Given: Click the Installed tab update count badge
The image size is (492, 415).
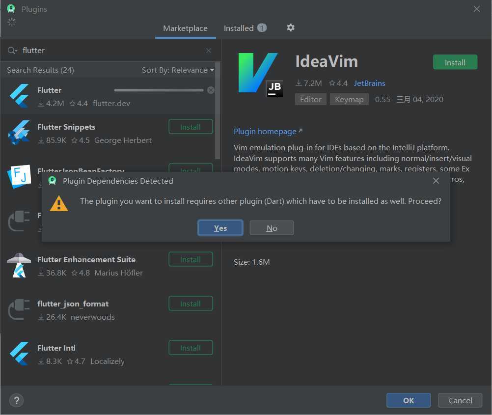Looking at the screenshot, I should point(262,28).
